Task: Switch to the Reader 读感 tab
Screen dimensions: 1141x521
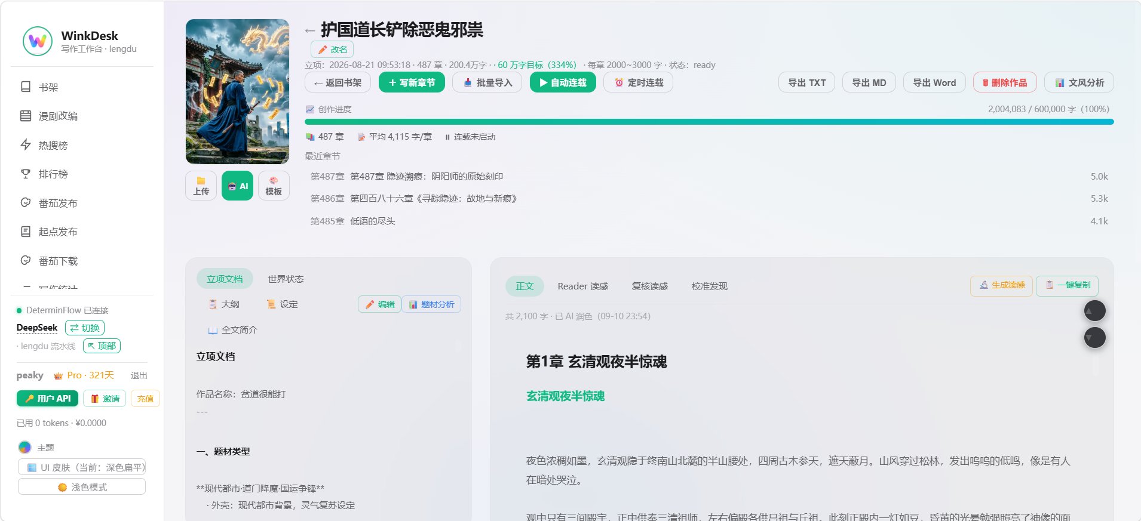Action: tap(583, 286)
